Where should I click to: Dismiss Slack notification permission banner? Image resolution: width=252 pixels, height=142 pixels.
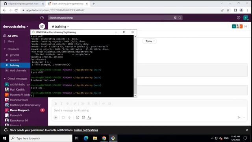tap(247, 130)
